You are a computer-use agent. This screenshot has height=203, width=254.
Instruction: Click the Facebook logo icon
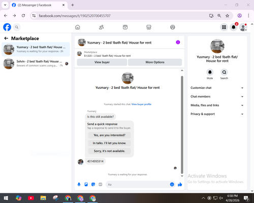tap(7, 27)
